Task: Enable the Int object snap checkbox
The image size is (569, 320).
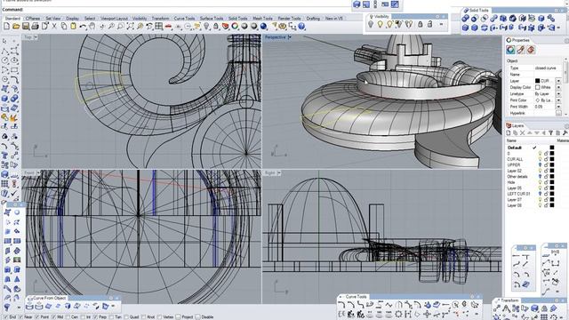Action: tap(84, 316)
